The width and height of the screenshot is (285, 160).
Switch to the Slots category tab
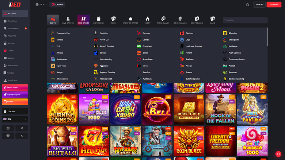tap(53, 20)
